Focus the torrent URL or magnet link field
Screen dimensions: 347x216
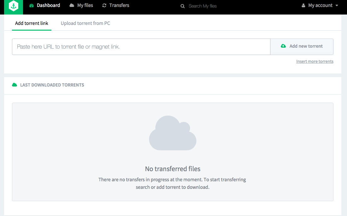click(141, 46)
